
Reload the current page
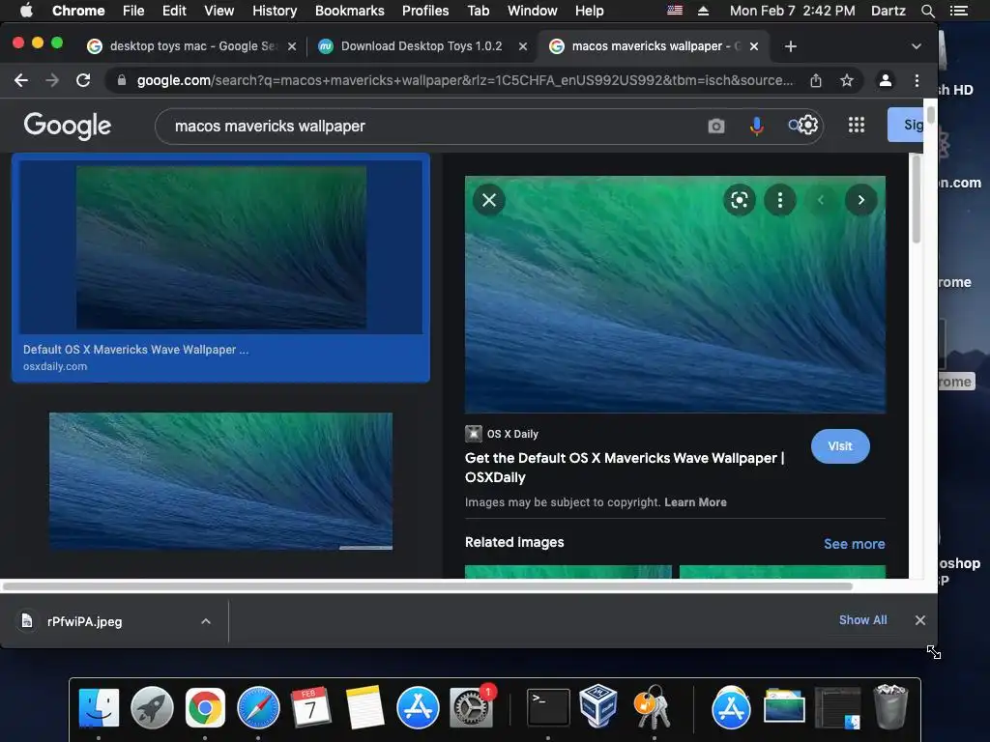tap(83, 80)
